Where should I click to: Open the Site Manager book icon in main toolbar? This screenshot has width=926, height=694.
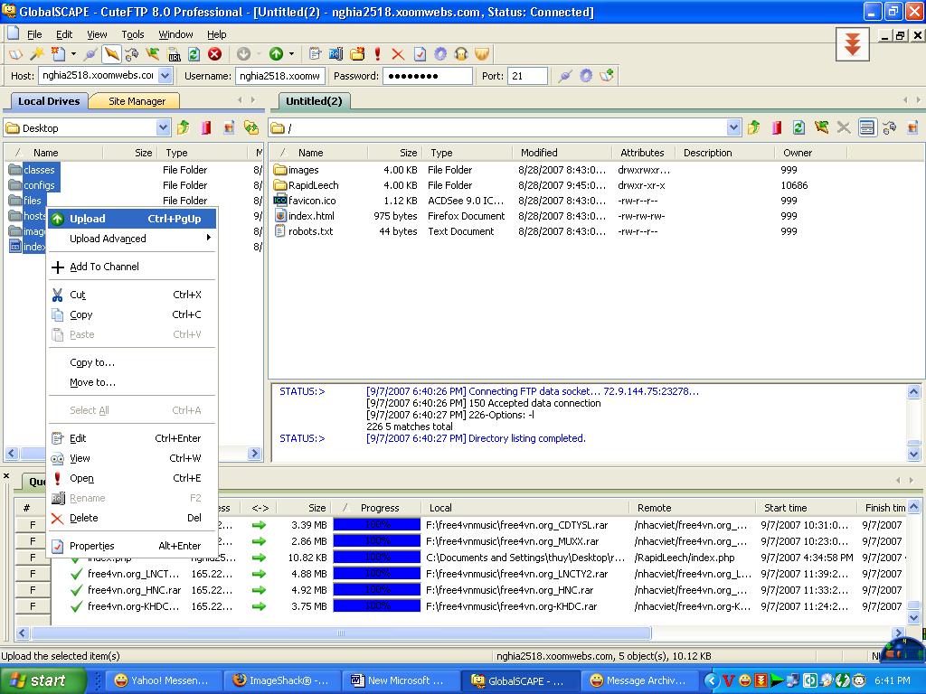tap(15, 54)
